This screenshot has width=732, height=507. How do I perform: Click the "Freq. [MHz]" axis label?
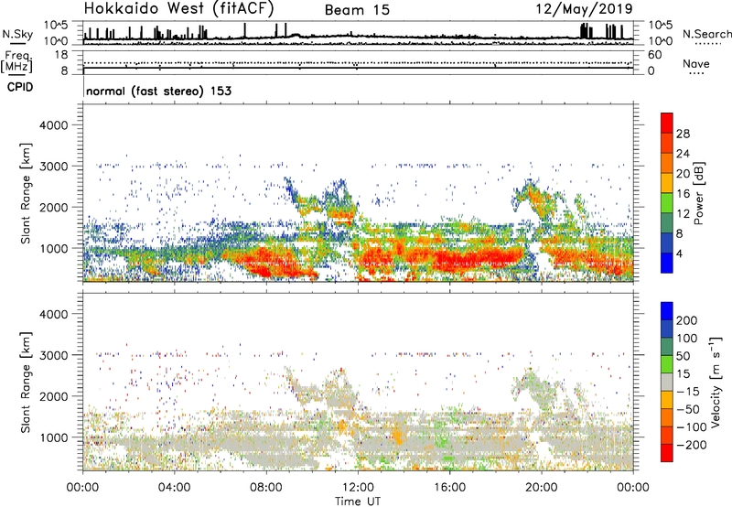[x=16, y=61]
